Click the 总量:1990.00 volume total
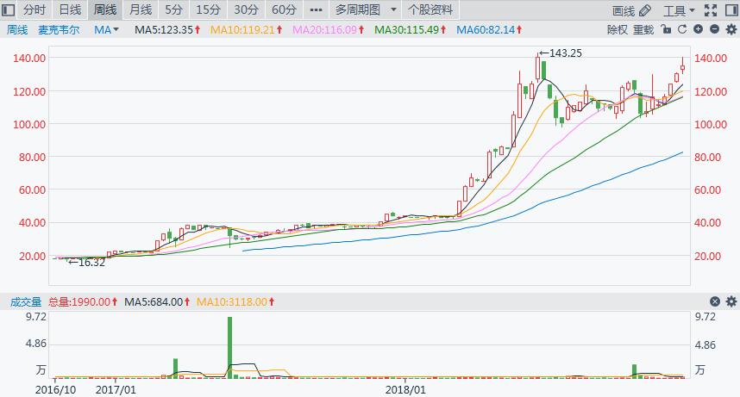The image size is (740, 397). point(83,301)
